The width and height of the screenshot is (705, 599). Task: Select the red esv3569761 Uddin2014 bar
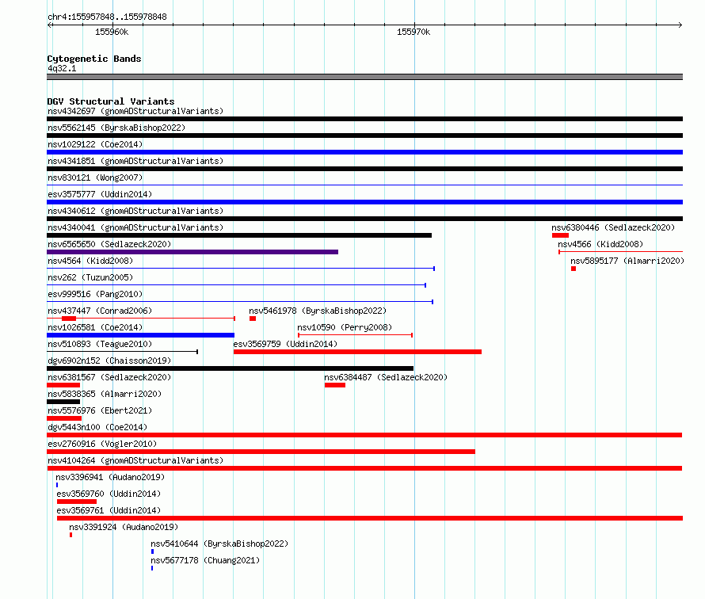tap(370, 518)
